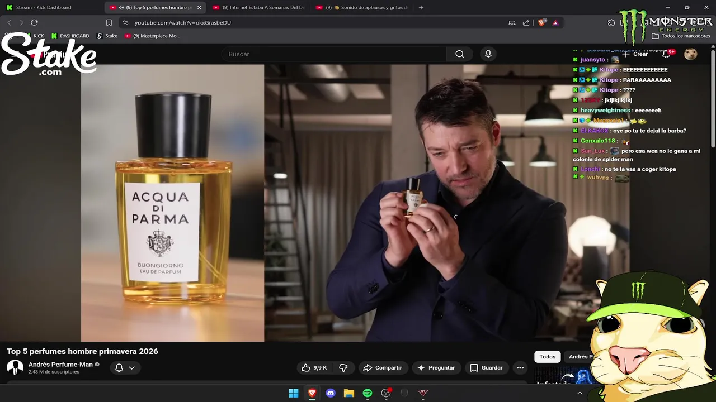Go back in browser history
The width and height of the screenshot is (716, 402).
[9, 22]
